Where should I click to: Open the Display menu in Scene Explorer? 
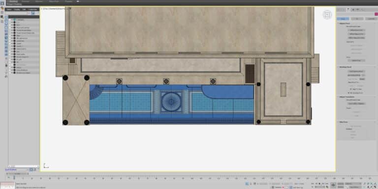point(17,9)
